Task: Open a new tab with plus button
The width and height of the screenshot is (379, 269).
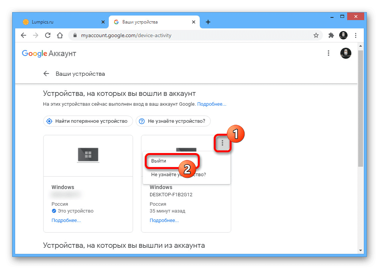Action: 208,22
